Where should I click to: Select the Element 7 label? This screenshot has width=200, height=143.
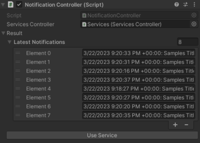click(x=38, y=115)
